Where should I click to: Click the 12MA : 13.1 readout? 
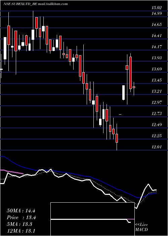(21, 231)
